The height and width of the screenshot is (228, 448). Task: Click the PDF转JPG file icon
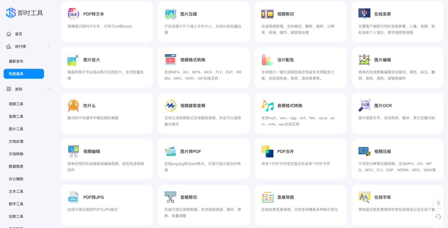74,197
